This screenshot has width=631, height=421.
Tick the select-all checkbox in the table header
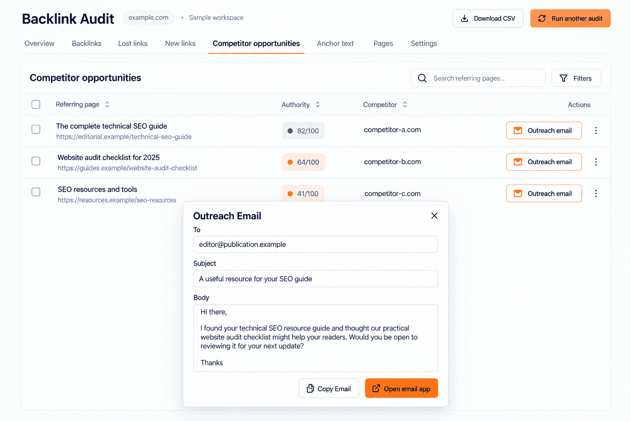tap(36, 104)
